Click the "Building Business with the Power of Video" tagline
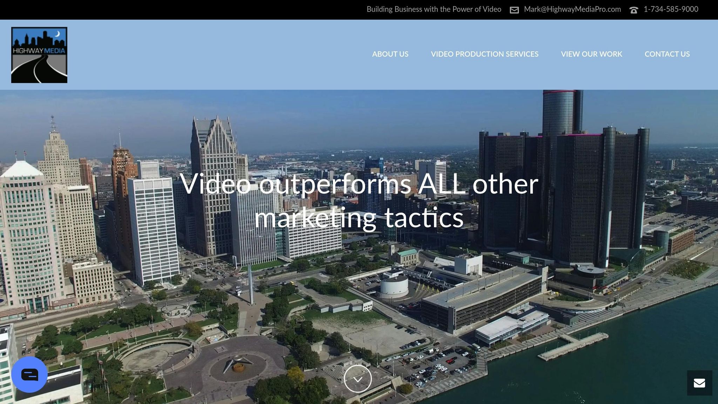 tap(434, 9)
